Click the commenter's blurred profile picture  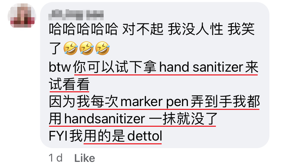click(x=22, y=16)
